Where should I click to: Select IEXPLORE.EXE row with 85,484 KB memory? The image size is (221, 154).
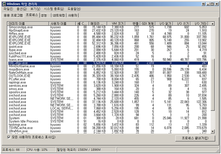pos(108,37)
